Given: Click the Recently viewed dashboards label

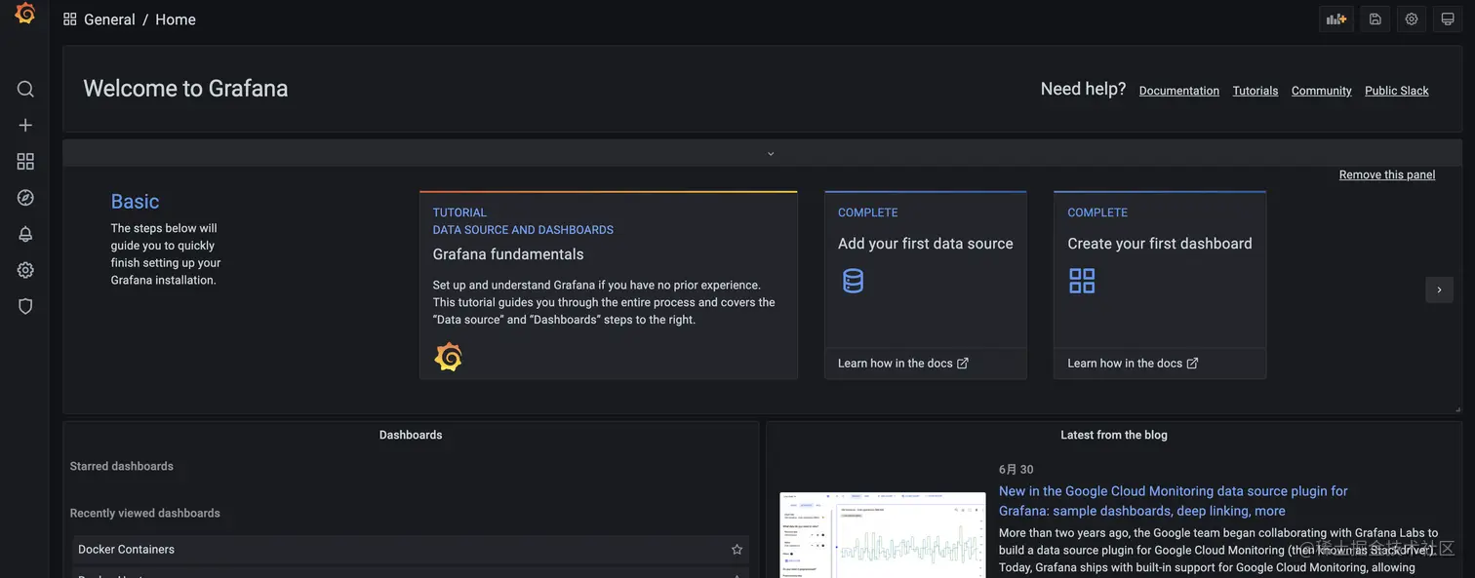Looking at the screenshot, I should (x=145, y=514).
